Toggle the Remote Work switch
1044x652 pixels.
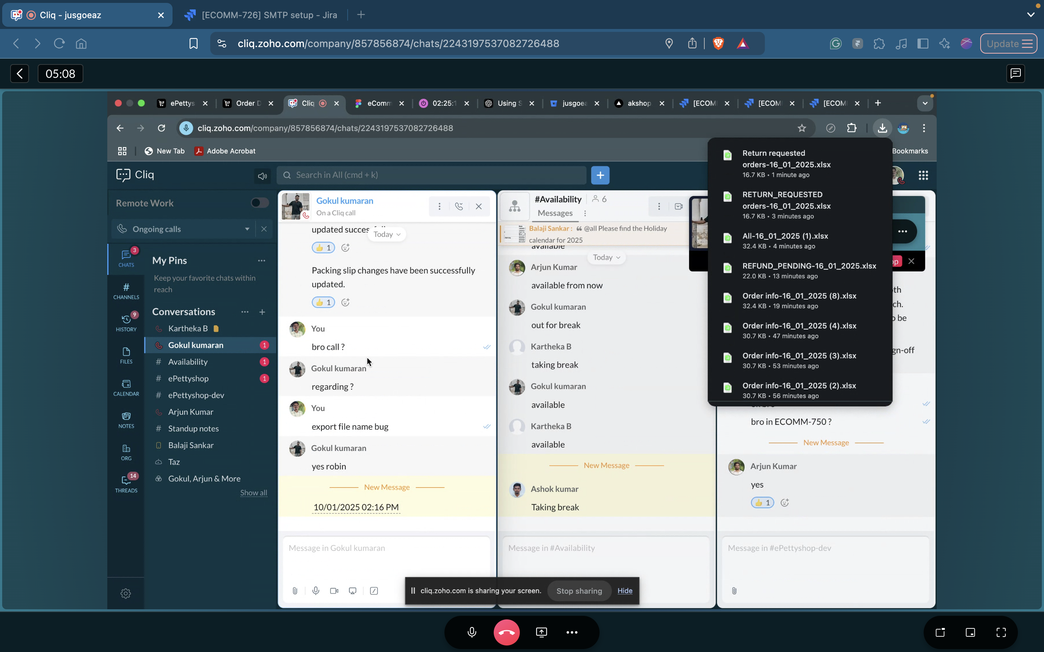(x=260, y=203)
